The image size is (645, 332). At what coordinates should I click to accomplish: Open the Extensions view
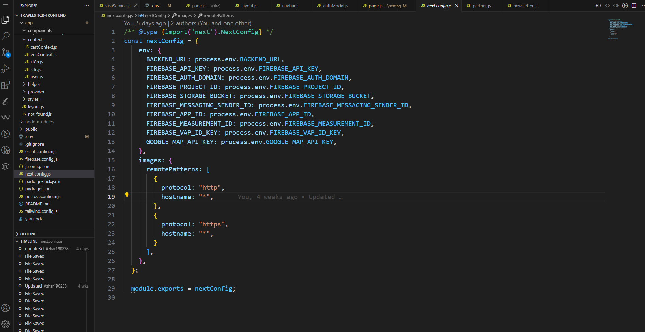click(5, 85)
